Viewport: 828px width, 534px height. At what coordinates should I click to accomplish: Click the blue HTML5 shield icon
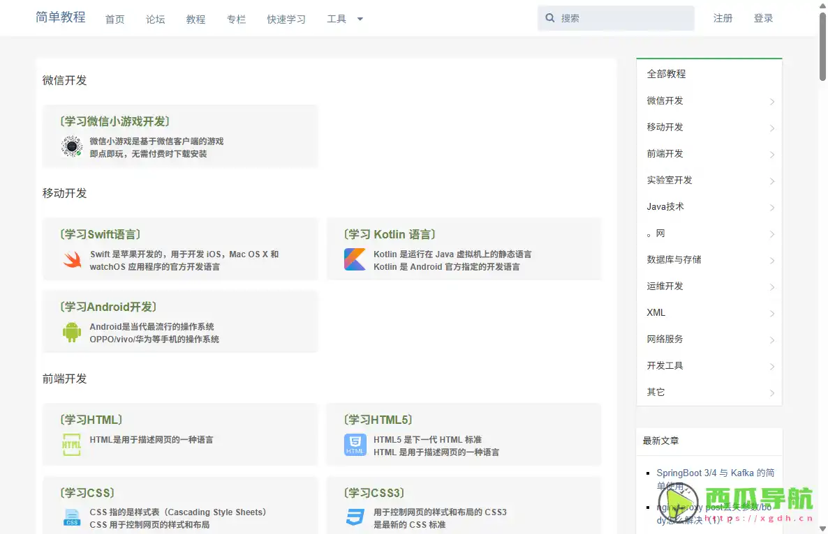coord(355,445)
